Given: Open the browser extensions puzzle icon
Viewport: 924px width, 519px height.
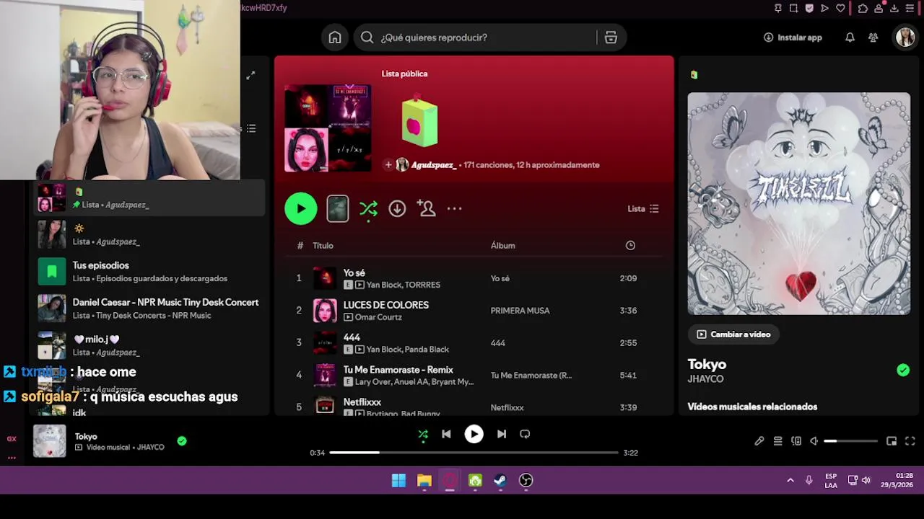Looking at the screenshot, I should pyautogui.click(x=863, y=8).
